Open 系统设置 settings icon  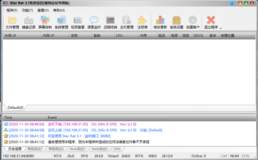pos(177,23)
